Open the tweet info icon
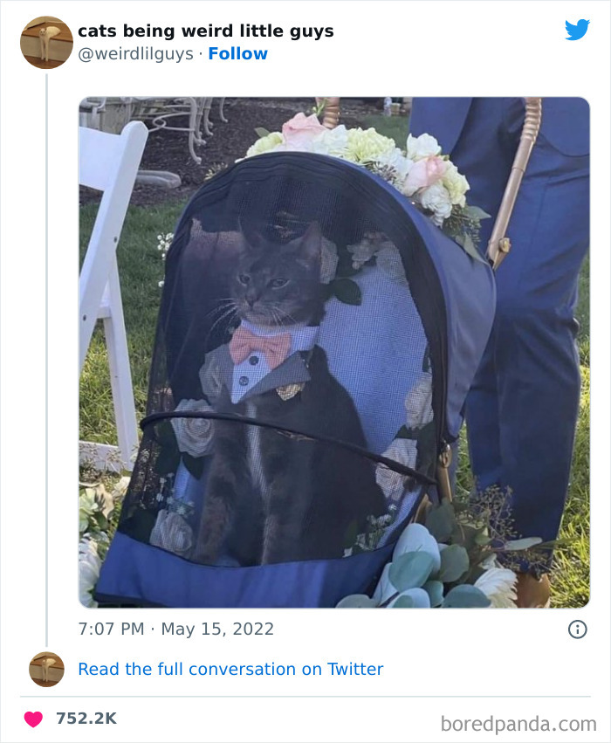The height and width of the screenshot is (743, 611). (x=577, y=629)
